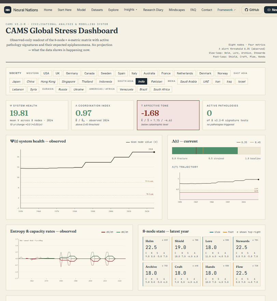Go to the Home page
277x301 pixels.
coord(48,10)
